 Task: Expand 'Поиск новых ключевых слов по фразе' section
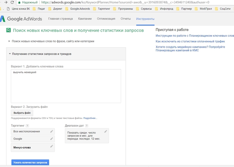(51, 41)
